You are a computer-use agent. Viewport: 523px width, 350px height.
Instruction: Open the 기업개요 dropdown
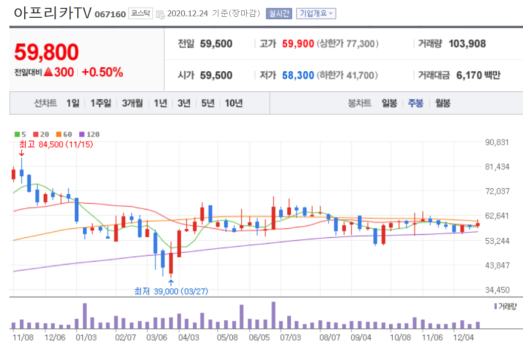coord(316,14)
